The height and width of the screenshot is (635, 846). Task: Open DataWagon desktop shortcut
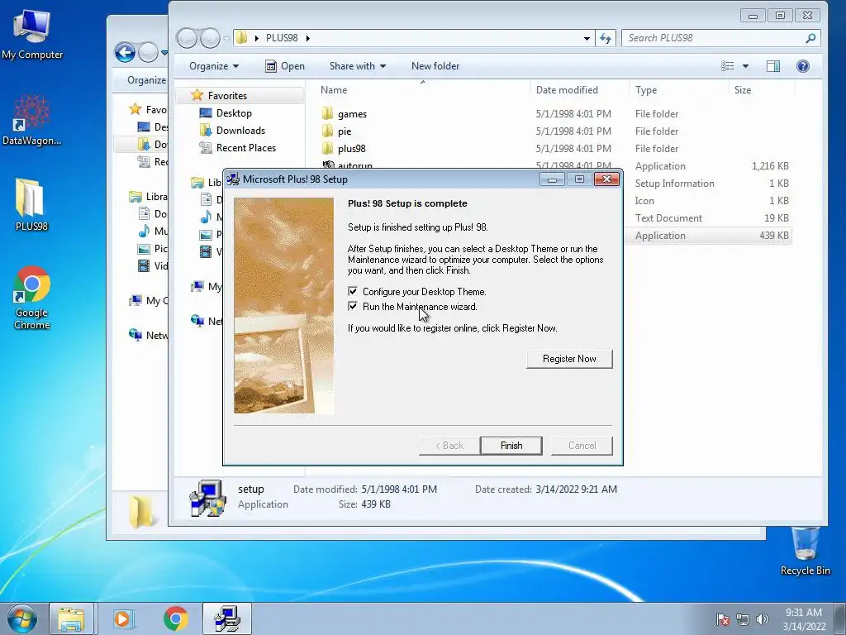point(32,120)
